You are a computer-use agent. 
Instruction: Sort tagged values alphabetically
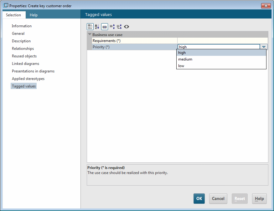pyautogui.click(x=97, y=27)
